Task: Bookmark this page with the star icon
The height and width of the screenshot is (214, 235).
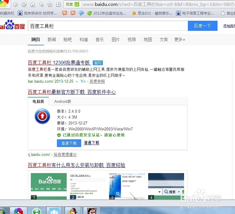Action: pos(50,4)
